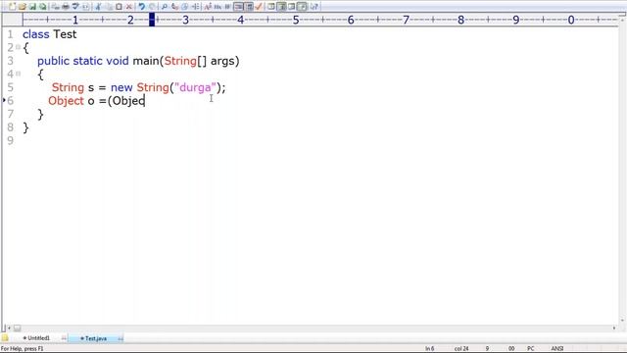
Task: Click horizontal scrollbar right arrow
Action: pyautogui.click(x=614, y=328)
